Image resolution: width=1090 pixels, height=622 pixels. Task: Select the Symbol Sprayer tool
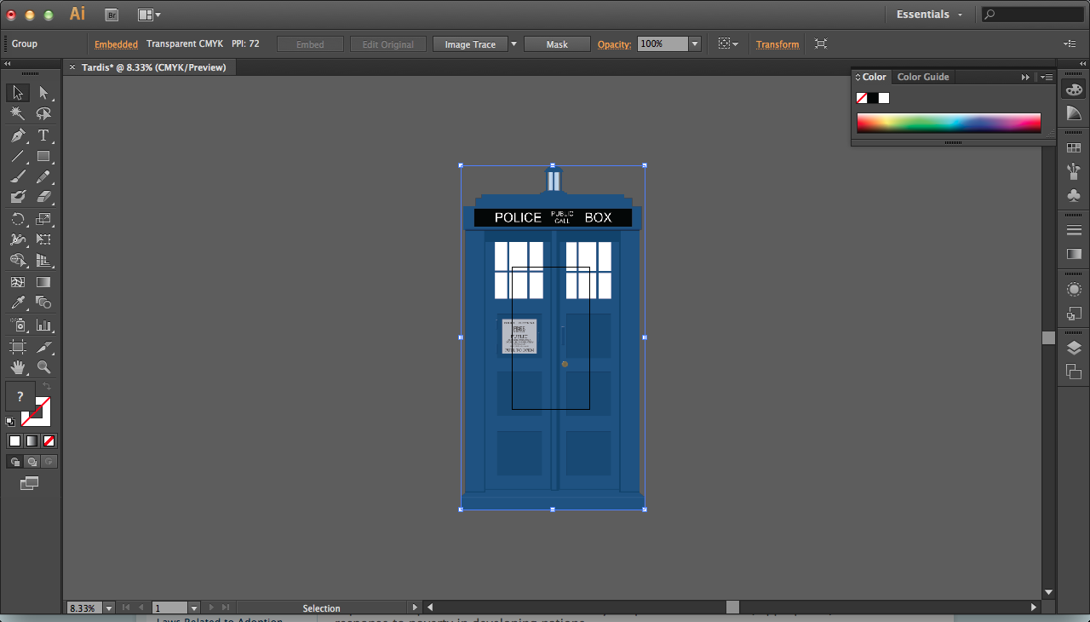point(18,325)
